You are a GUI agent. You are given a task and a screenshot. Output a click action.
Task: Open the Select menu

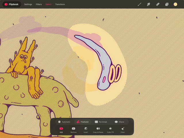(x=49, y=4)
